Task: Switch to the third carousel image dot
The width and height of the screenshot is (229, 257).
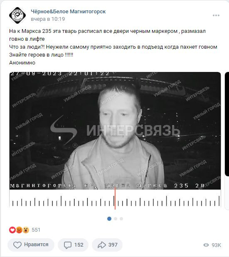Action: point(121,219)
